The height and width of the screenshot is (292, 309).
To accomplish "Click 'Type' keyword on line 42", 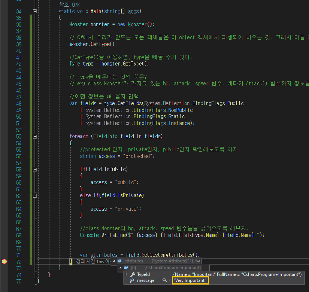I will [75, 64].
